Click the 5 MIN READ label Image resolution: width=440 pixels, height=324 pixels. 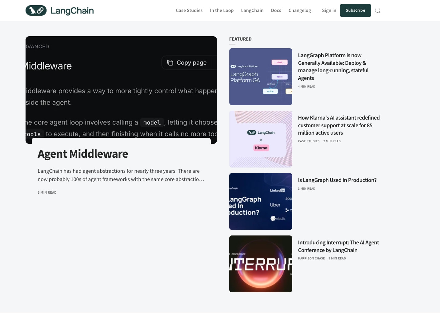coord(47,192)
